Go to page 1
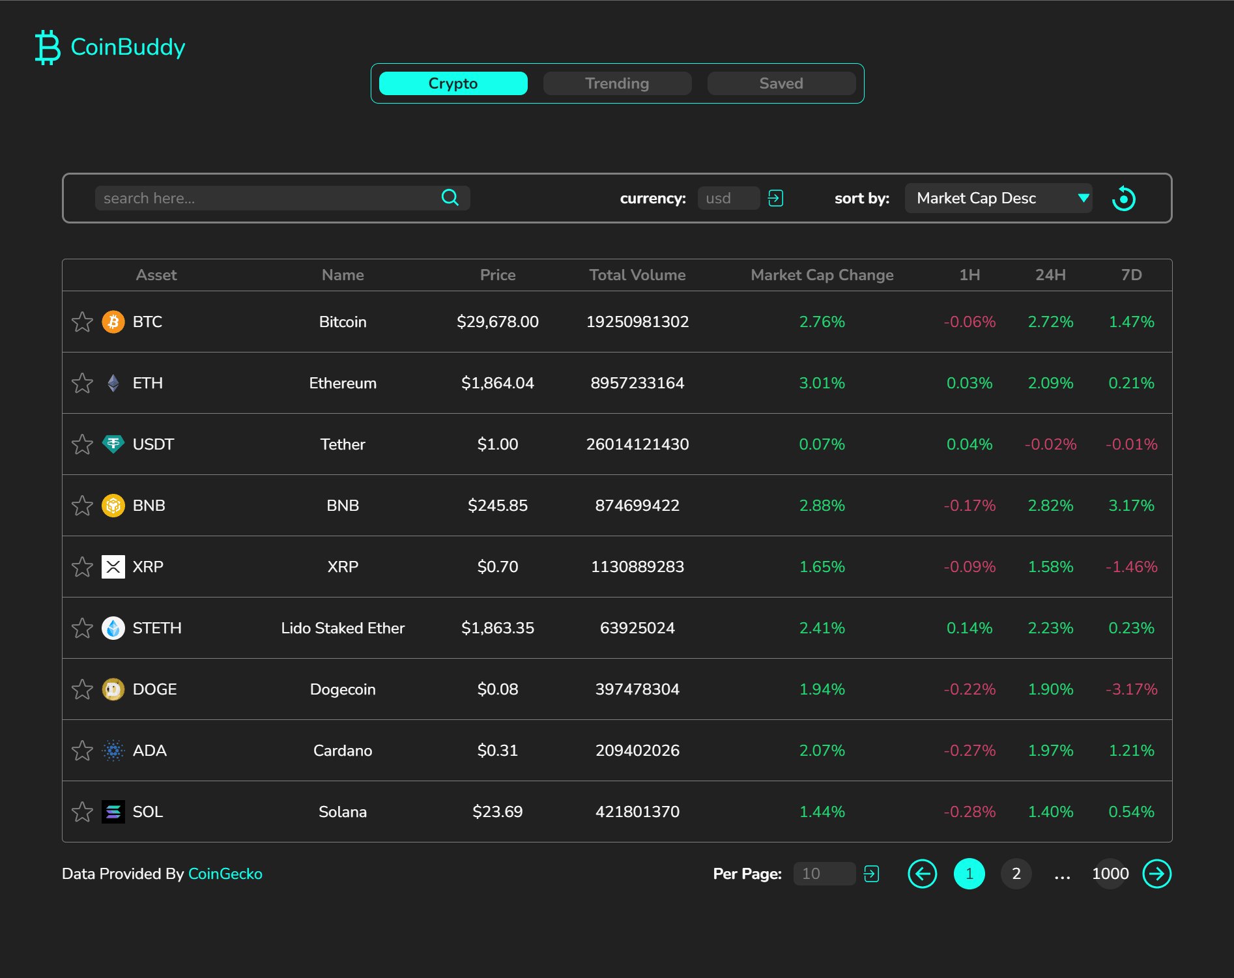This screenshot has width=1234, height=978. coord(969,874)
